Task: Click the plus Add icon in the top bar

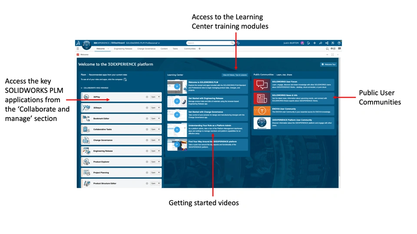Action: (314, 43)
